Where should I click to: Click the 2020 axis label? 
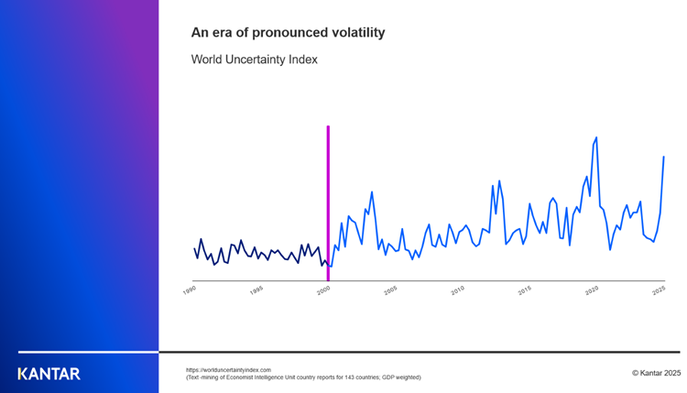click(592, 289)
